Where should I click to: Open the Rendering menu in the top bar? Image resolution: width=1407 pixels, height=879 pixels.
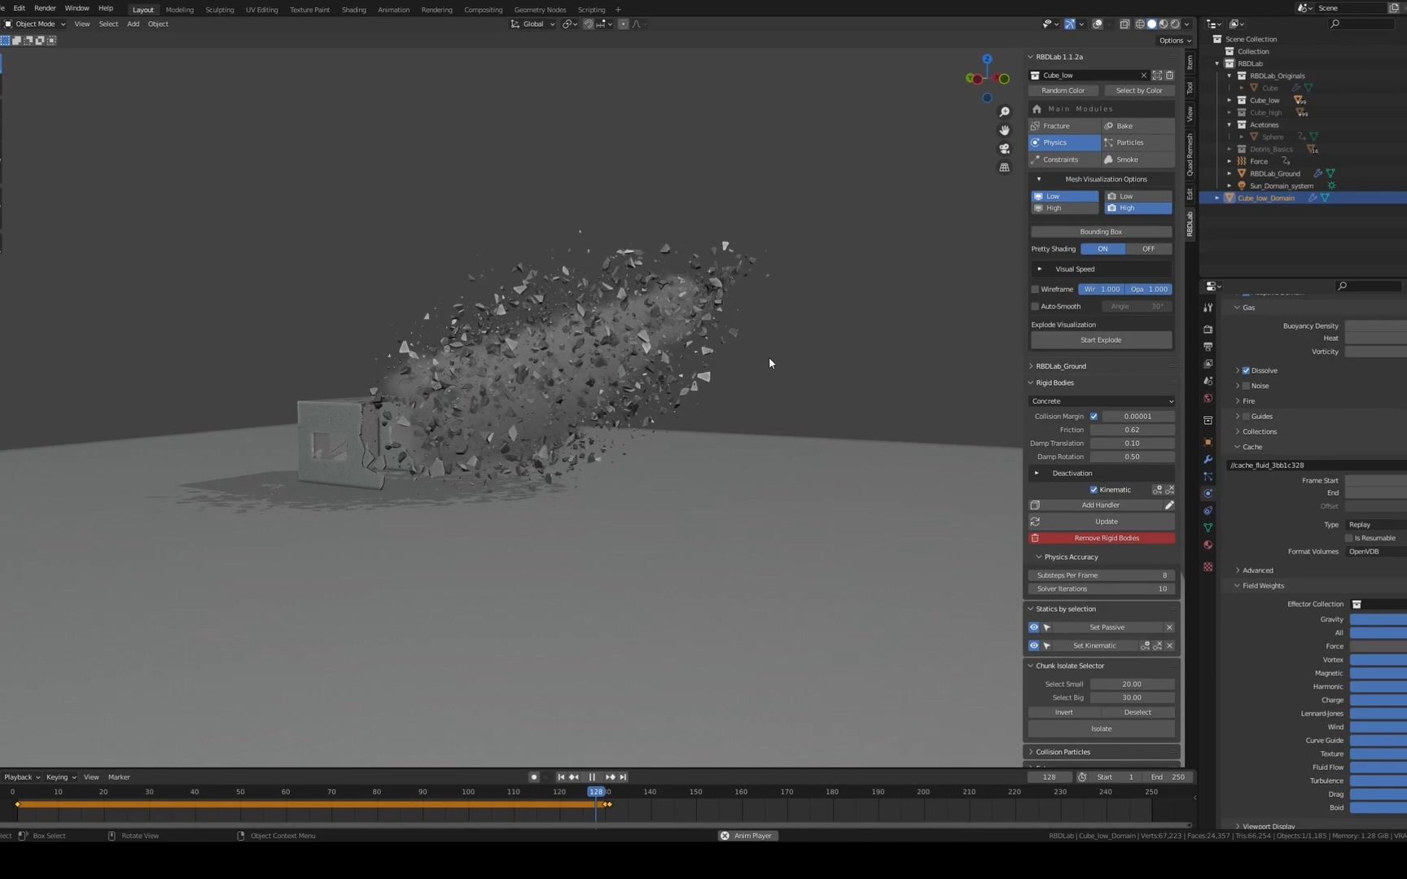(436, 9)
